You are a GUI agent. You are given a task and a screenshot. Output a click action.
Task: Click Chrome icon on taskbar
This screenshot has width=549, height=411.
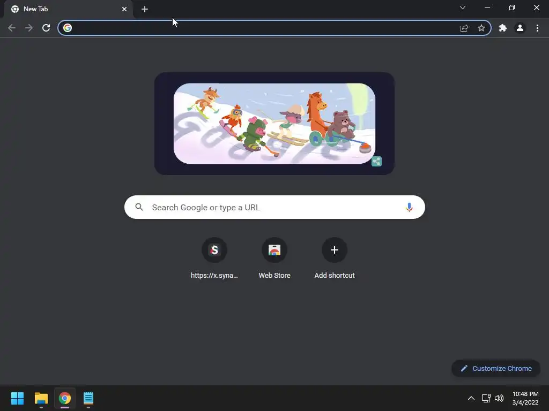pyautogui.click(x=65, y=398)
